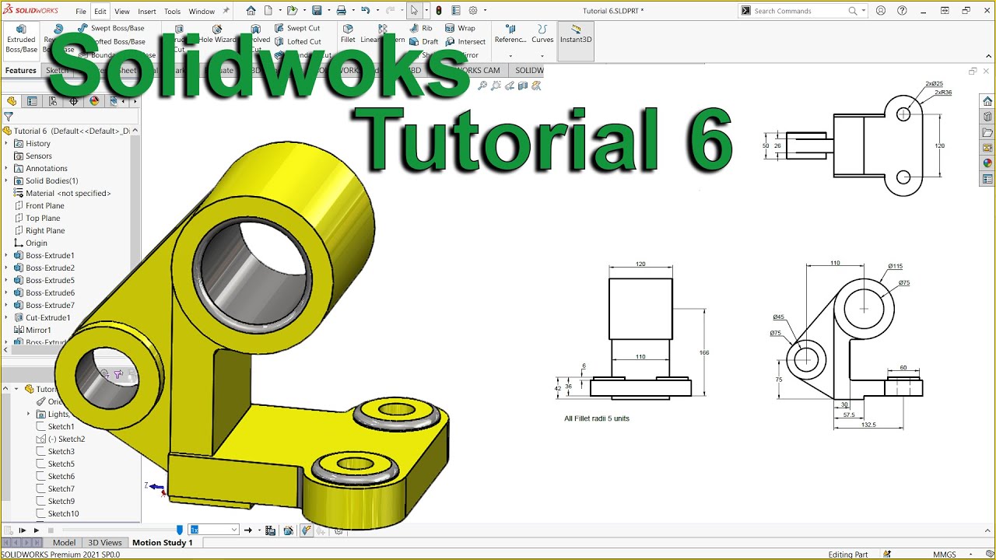Open the ConfigurationManager tab icon
996x560 pixels.
click(x=53, y=101)
